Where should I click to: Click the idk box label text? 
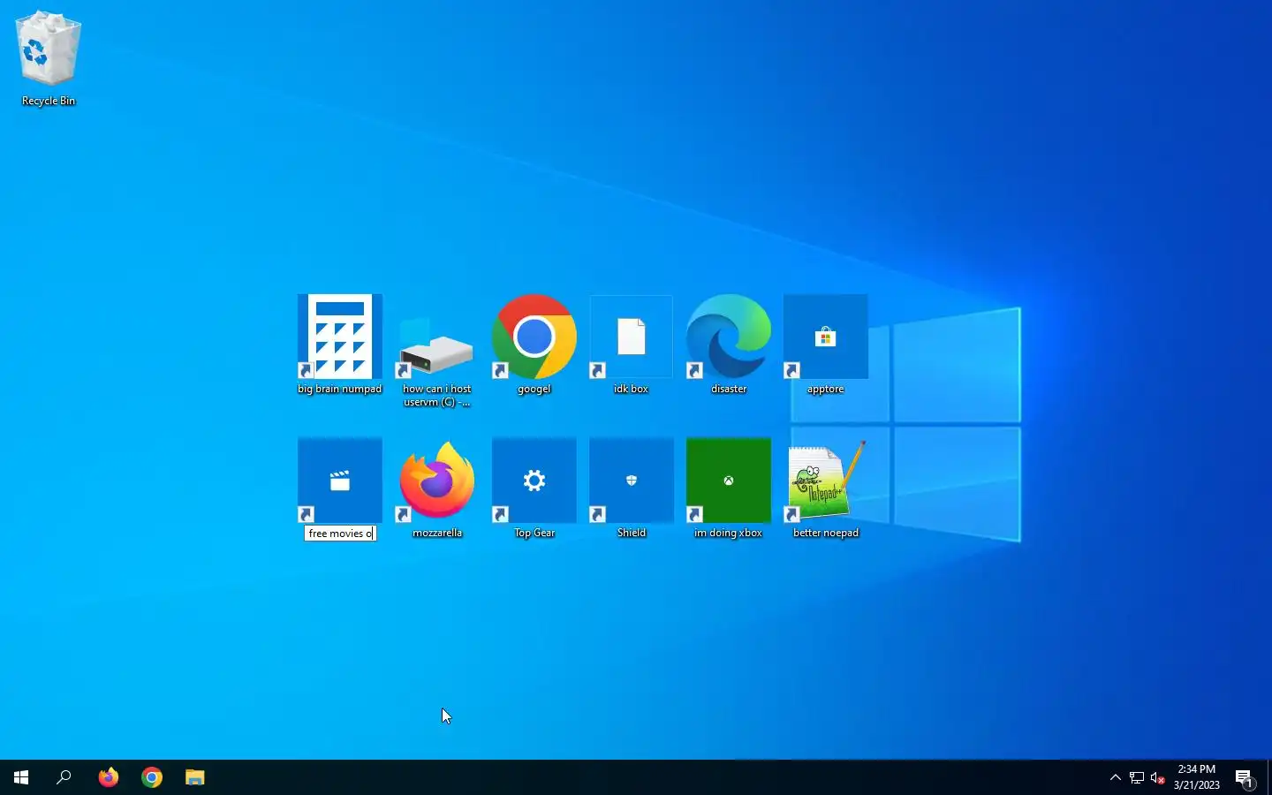tap(632, 389)
